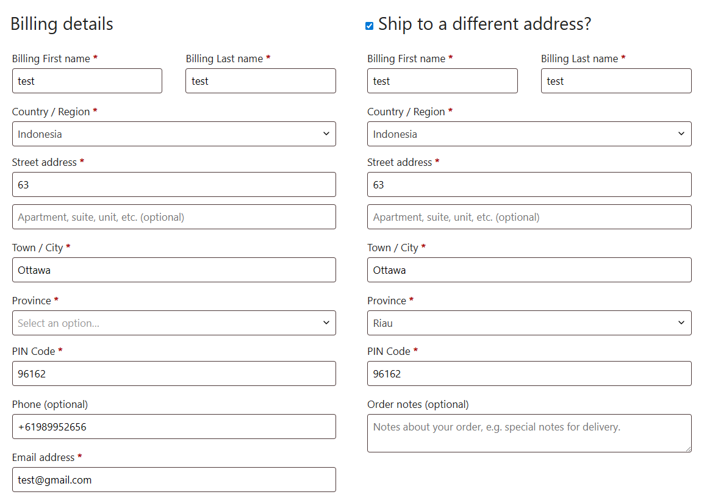
Task: Focus shipping PIN Code input
Action: tap(529, 374)
